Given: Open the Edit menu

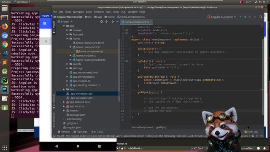Looking at the screenshot, I should [61, 12].
